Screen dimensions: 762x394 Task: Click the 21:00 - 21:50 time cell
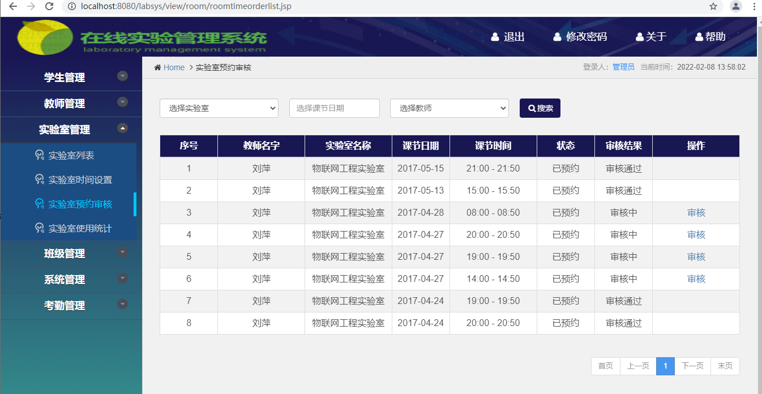pos(493,169)
